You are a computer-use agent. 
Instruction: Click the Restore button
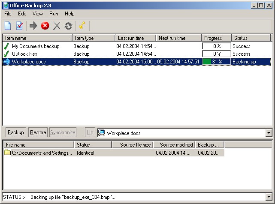click(38, 132)
